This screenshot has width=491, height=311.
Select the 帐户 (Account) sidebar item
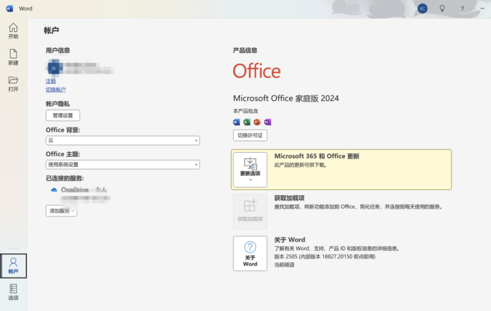click(13, 265)
